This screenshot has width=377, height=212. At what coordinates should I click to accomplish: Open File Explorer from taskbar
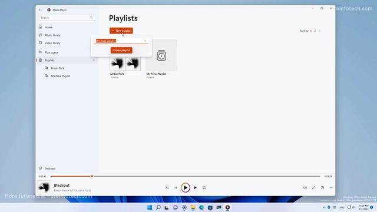coord(193,207)
